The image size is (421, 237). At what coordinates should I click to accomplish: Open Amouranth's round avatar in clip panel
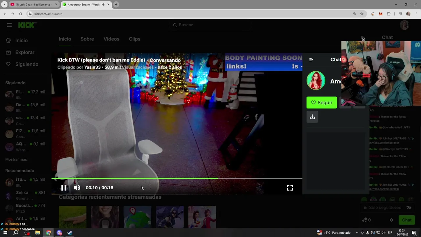pos(316,80)
